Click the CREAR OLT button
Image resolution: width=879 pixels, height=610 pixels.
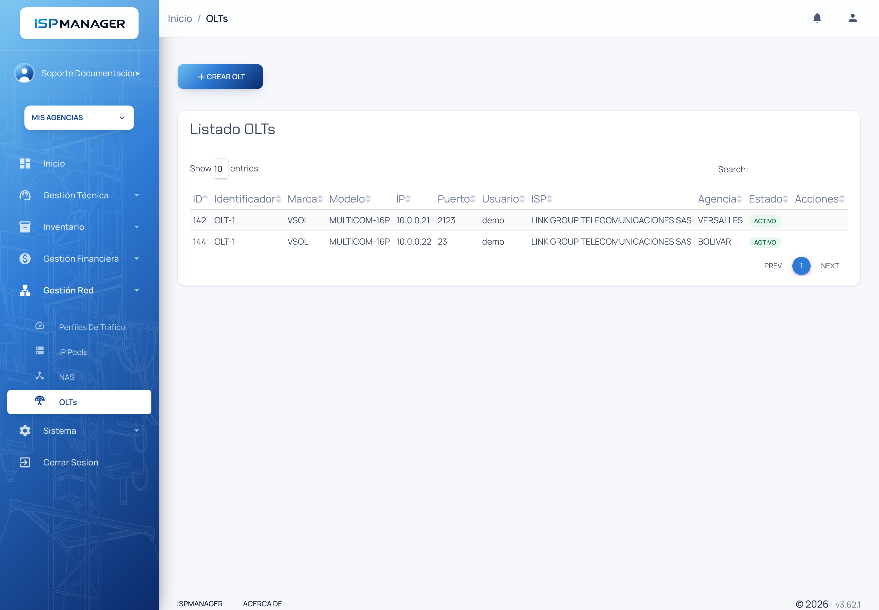(220, 77)
